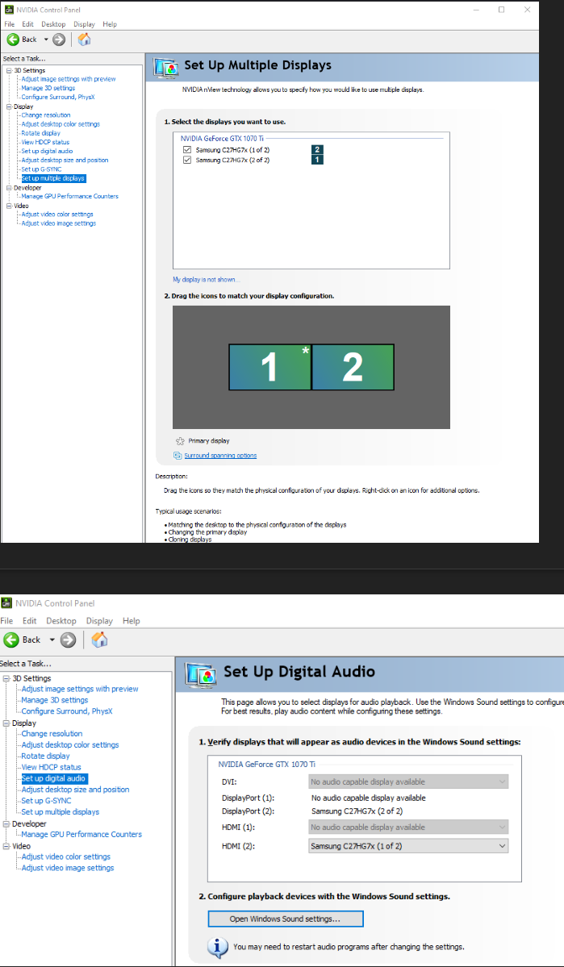Click the HDMI (1) audio display dropdown
The height and width of the screenshot is (967, 564).
tap(408, 827)
